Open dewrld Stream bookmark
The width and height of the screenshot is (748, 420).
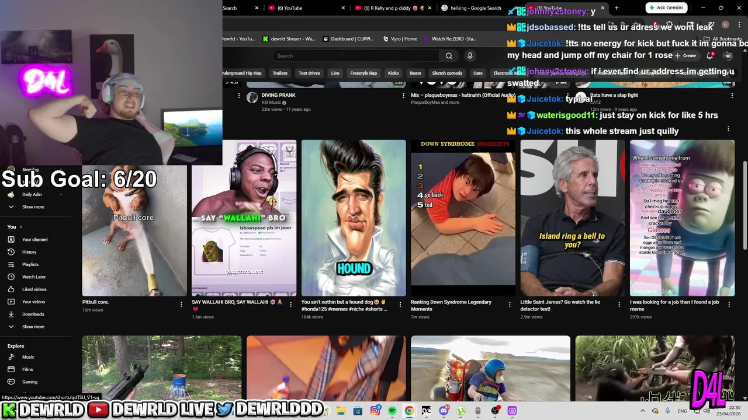tap(289, 39)
